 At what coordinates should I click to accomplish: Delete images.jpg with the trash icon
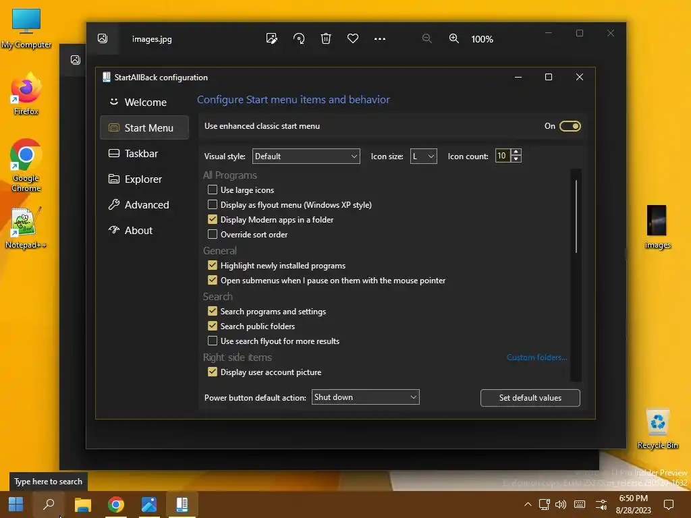(x=326, y=38)
